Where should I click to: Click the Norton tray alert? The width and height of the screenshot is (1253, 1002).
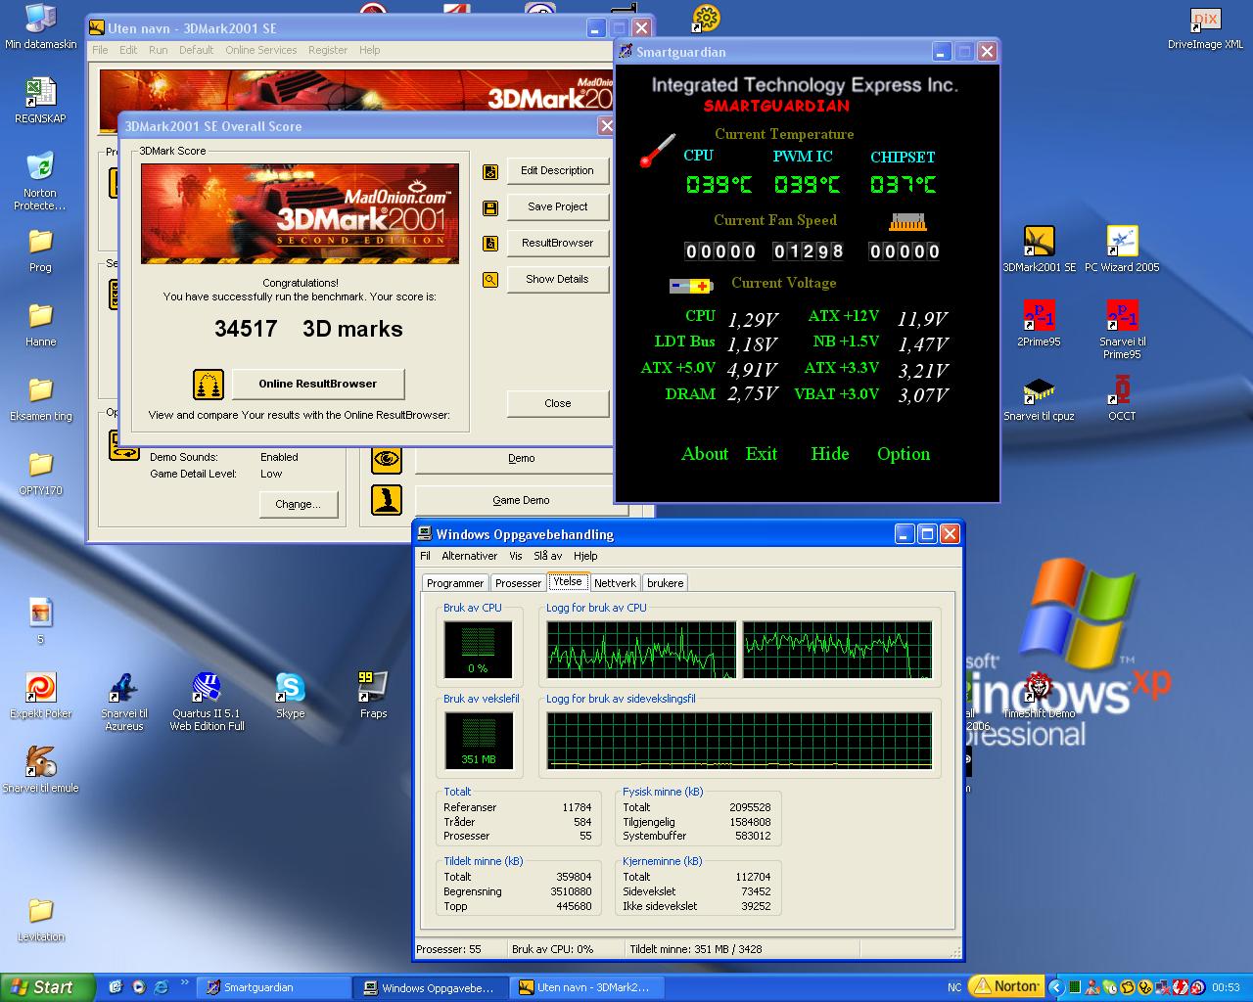click(x=1004, y=986)
